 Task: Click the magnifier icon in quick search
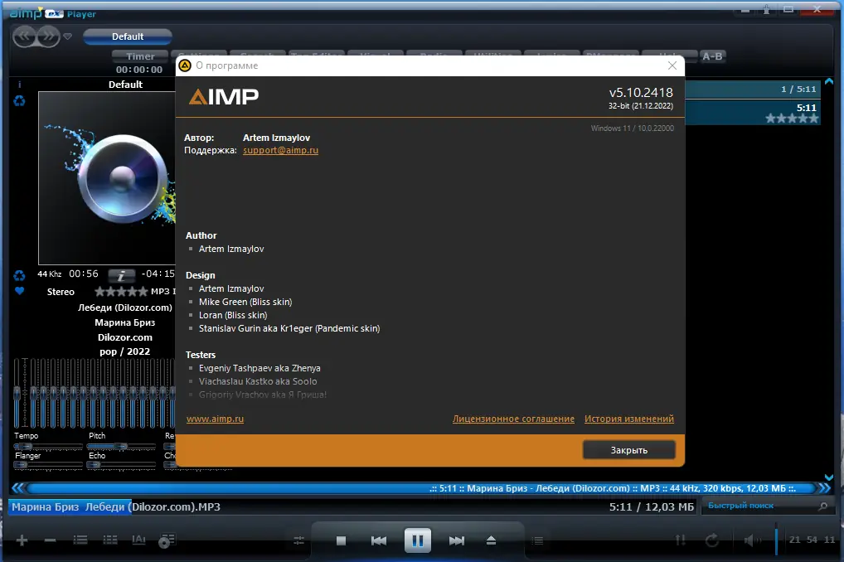coord(823,506)
